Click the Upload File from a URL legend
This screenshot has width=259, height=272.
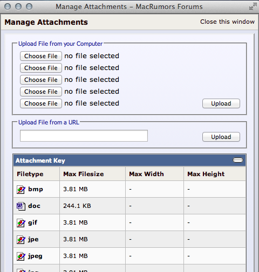pos(49,122)
